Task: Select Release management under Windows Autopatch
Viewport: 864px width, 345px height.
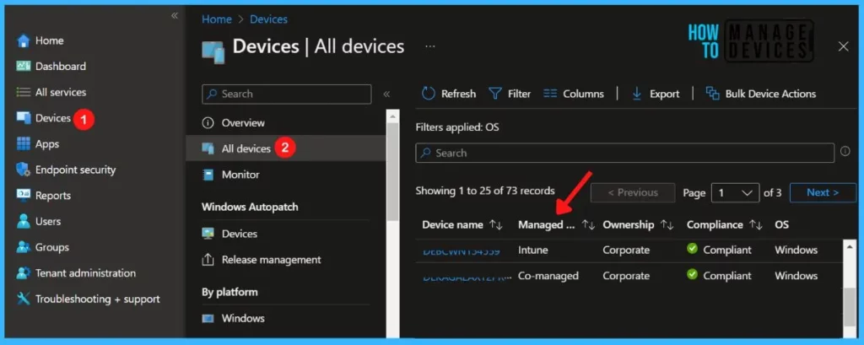Action: coord(271,260)
